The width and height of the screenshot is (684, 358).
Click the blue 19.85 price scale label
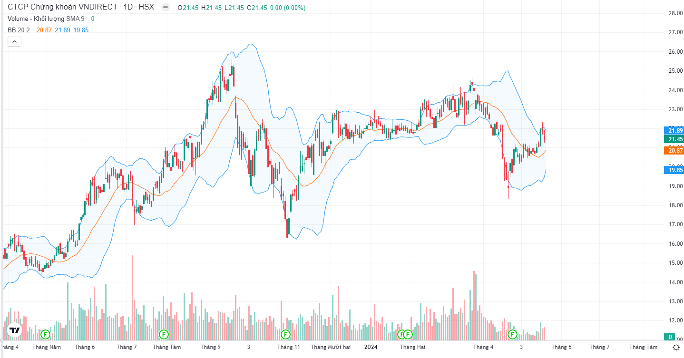tap(673, 170)
